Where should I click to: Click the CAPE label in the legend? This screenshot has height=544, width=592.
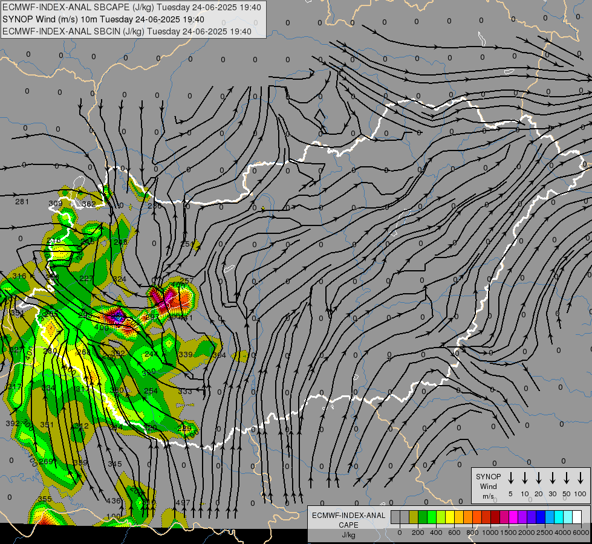point(348,525)
